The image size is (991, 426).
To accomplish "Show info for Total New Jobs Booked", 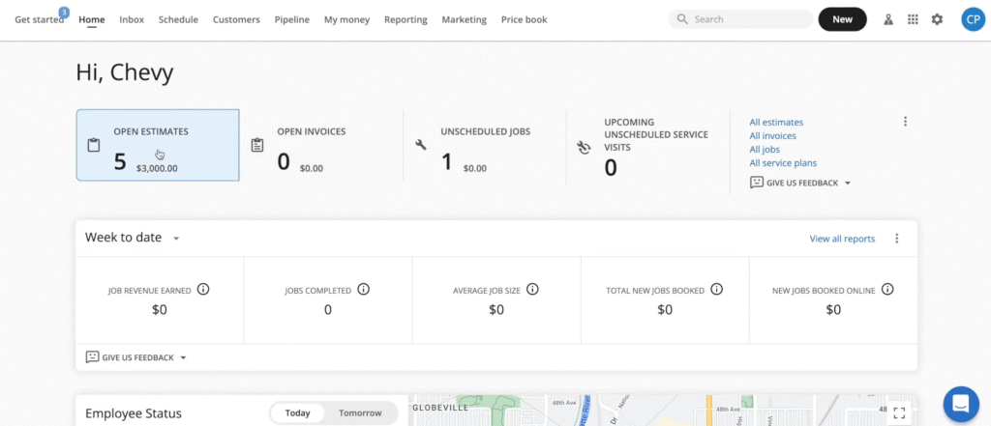I will pos(716,289).
